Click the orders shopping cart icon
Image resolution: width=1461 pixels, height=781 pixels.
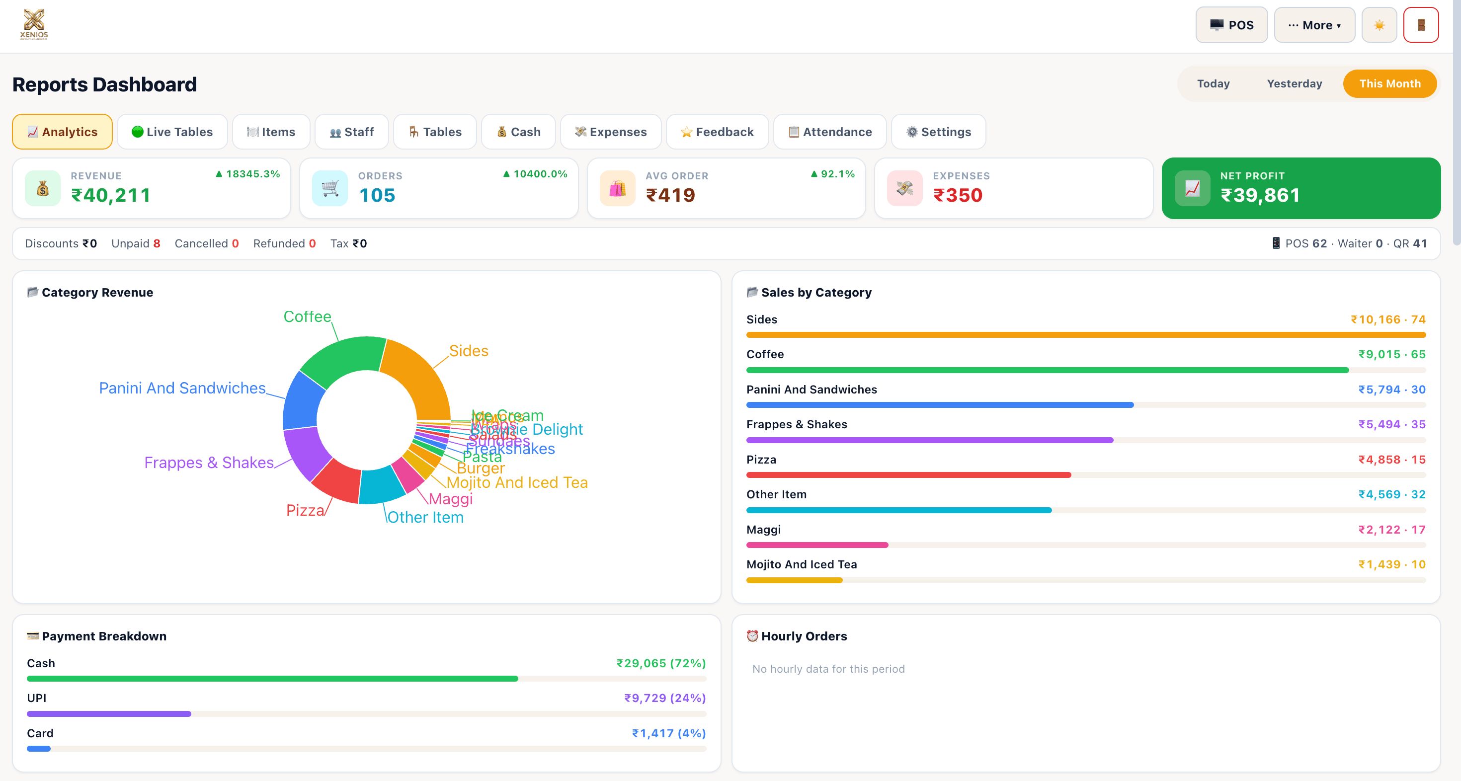point(330,188)
